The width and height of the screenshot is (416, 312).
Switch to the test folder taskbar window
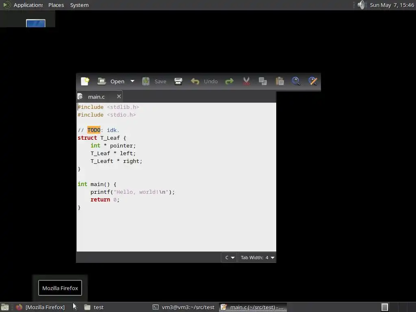coord(98,307)
